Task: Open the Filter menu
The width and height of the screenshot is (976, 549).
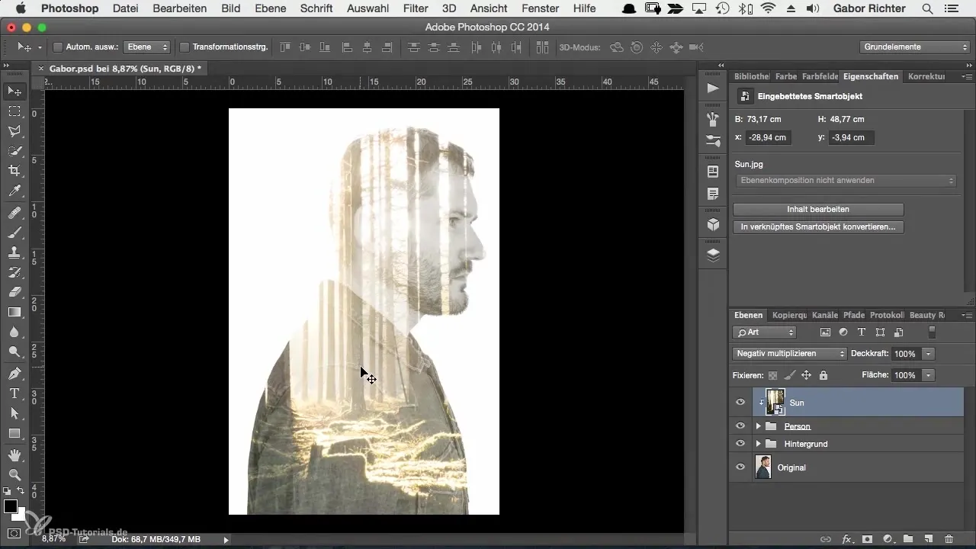Action: (x=416, y=9)
